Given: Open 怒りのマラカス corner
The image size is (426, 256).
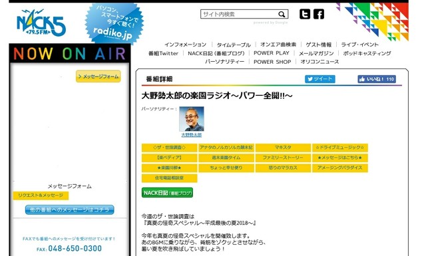Looking at the screenshot, I should coord(283,168).
